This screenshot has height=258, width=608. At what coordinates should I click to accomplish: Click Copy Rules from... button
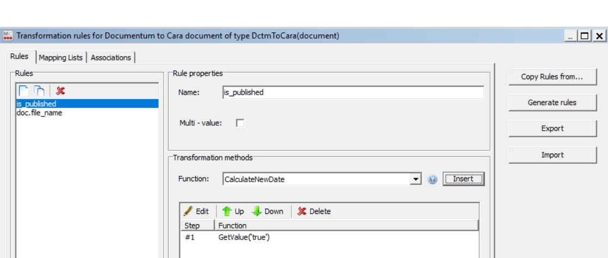552,77
